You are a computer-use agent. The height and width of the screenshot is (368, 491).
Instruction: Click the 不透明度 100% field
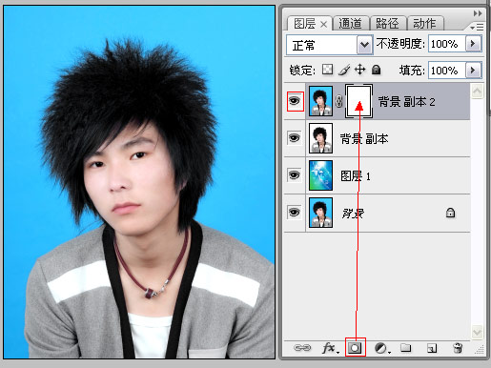(447, 44)
